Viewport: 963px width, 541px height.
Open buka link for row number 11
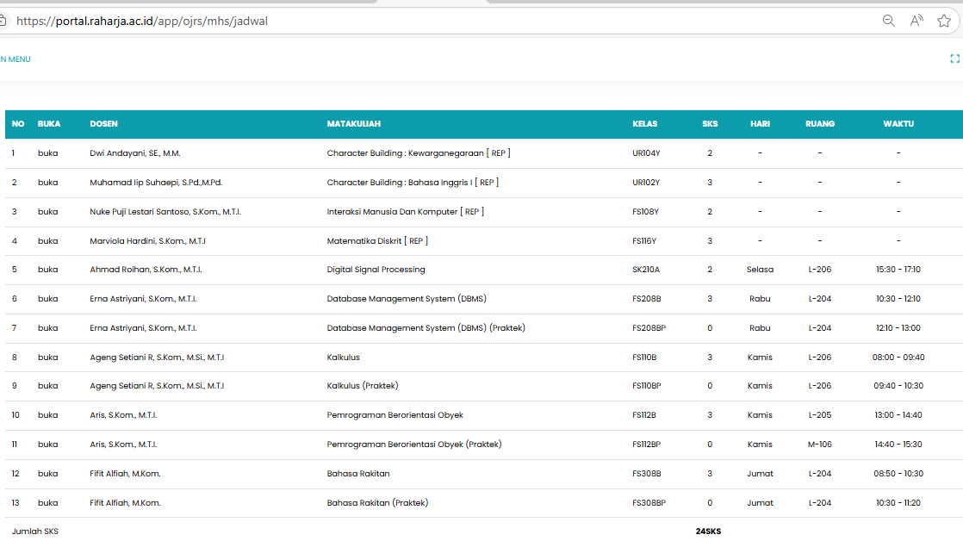coord(48,444)
